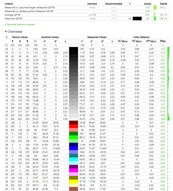Click the 'Measured Values' column group header
The height and width of the screenshot is (191, 173).
click(97, 37)
